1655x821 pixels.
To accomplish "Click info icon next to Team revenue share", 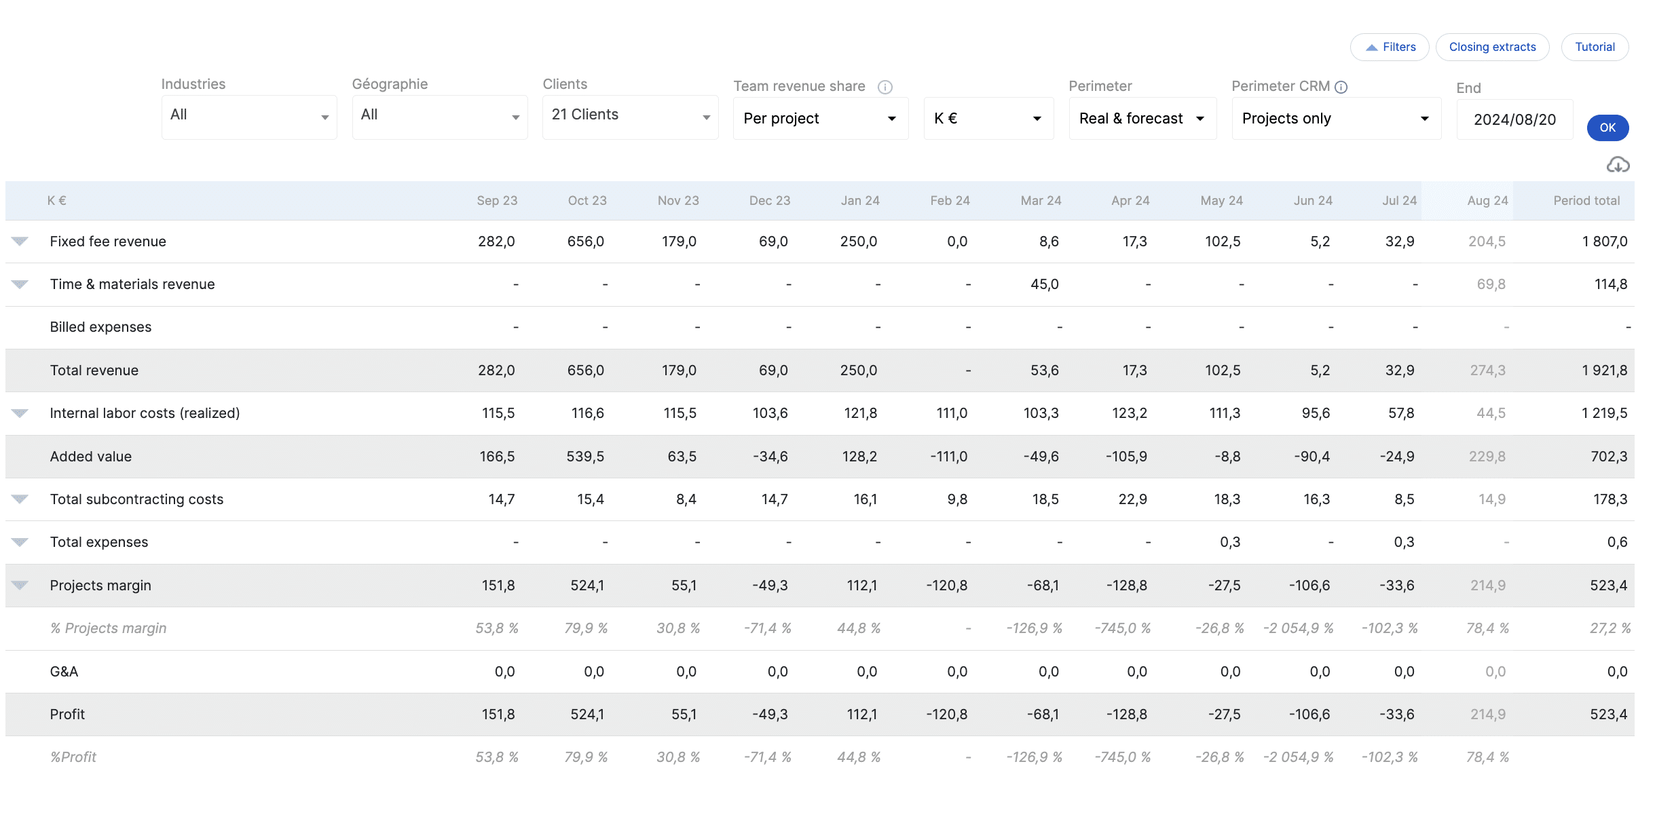I will pos(885,87).
